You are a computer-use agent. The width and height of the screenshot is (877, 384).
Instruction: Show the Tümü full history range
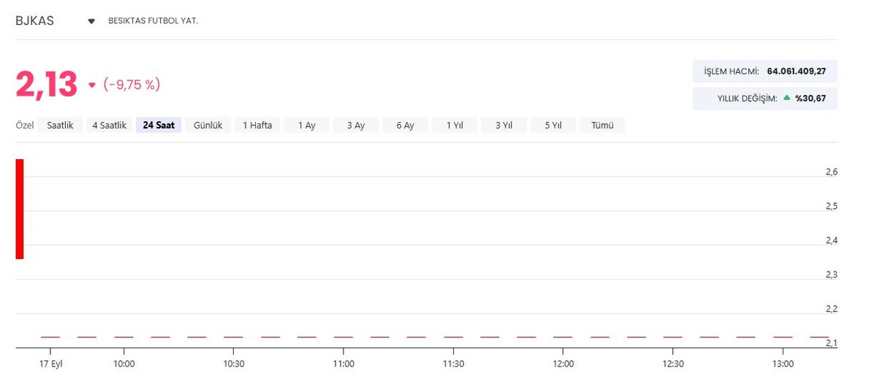click(x=602, y=126)
